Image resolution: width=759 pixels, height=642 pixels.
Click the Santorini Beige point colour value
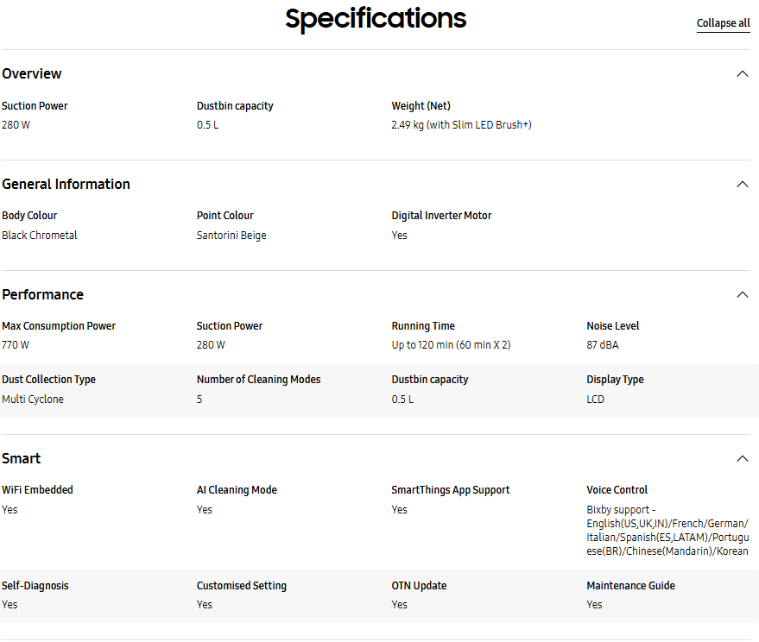click(231, 236)
